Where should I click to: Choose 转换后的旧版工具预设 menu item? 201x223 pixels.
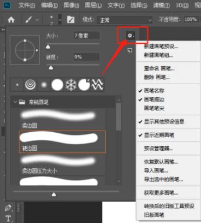click(169, 206)
